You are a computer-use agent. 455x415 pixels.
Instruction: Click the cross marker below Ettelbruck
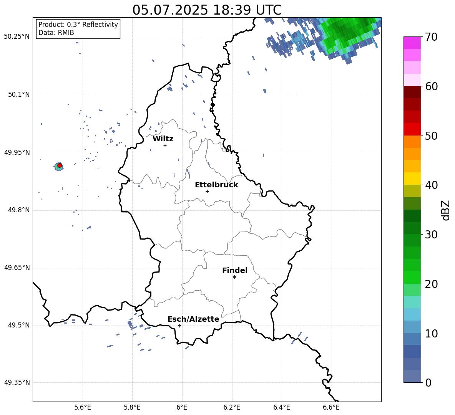click(x=207, y=191)
